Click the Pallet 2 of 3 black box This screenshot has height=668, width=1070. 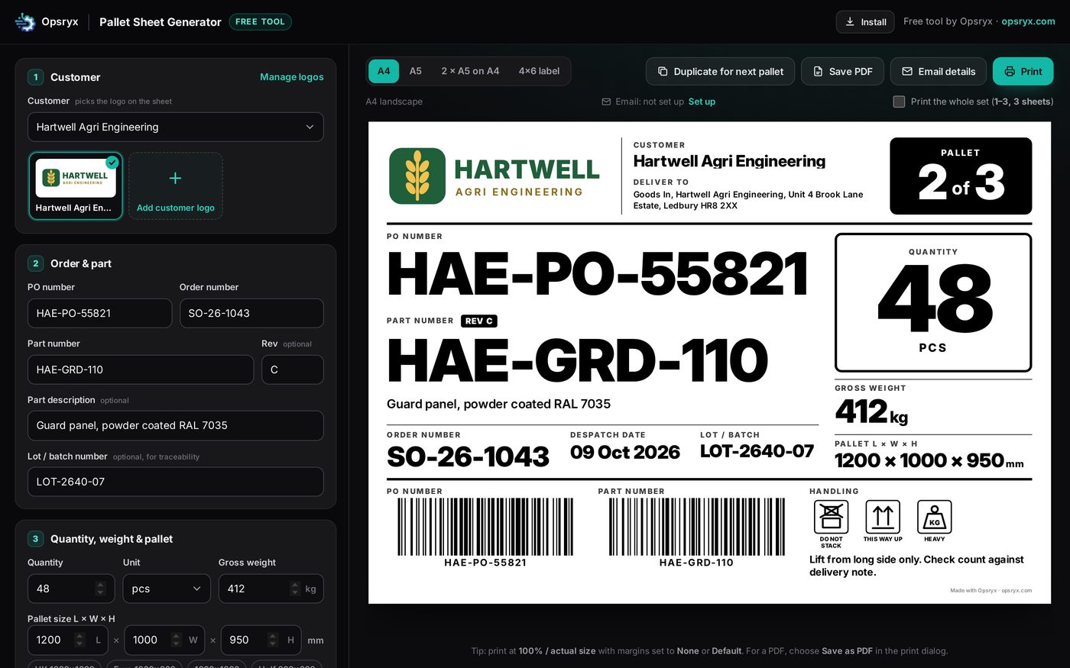[x=961, y=176]
